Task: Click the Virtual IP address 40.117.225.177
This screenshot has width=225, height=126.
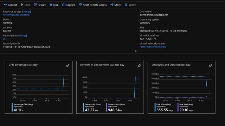Action: coord(148,39)
